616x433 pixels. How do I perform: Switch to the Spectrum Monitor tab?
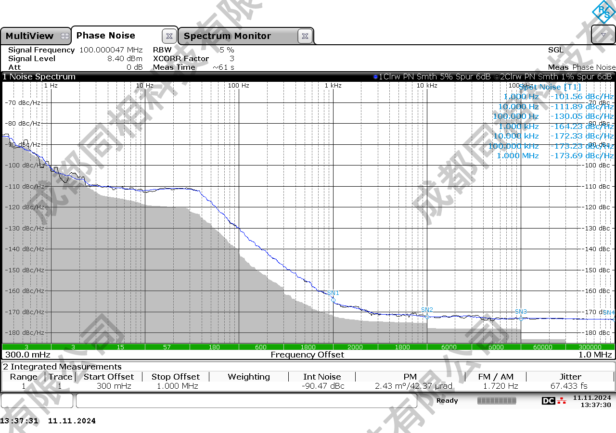(x=227, y=36)
